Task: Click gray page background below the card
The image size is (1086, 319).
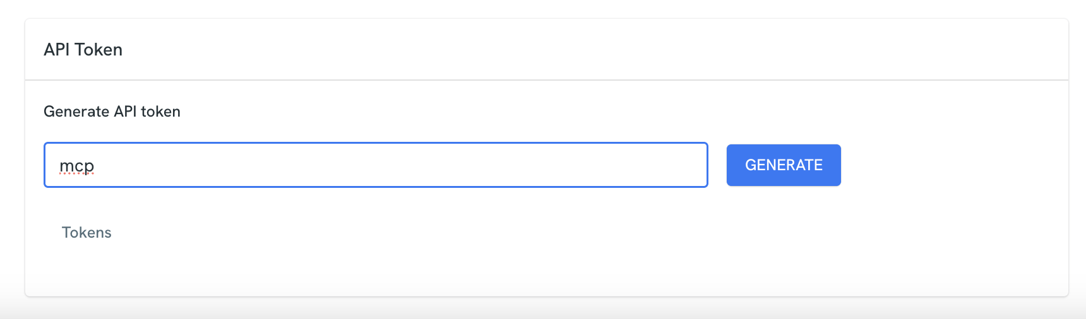Action: coord(543,309)
